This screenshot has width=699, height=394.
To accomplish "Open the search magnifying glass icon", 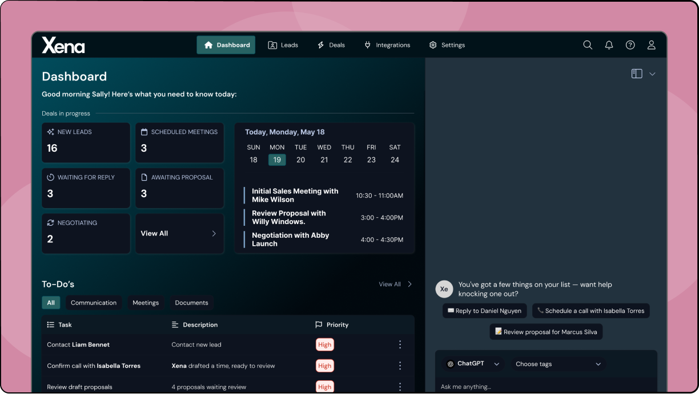I will click(x=588, y=44).
